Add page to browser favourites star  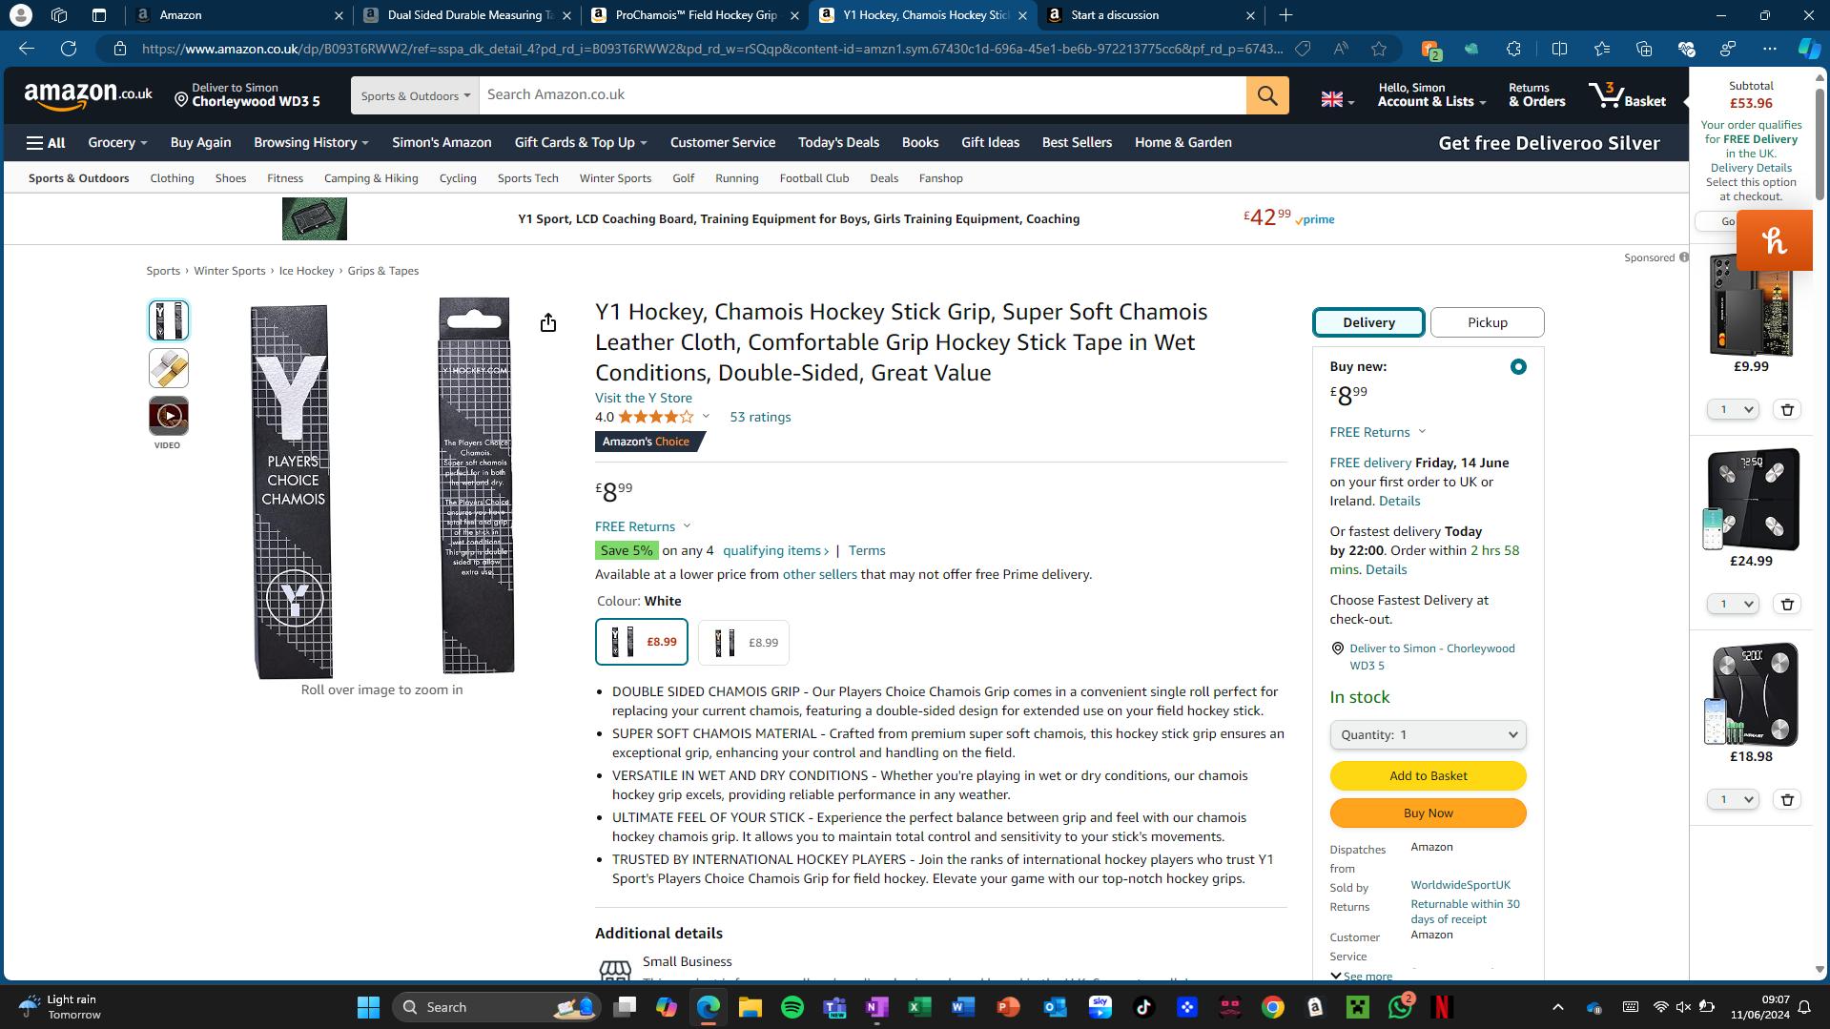click(1378, 49)
